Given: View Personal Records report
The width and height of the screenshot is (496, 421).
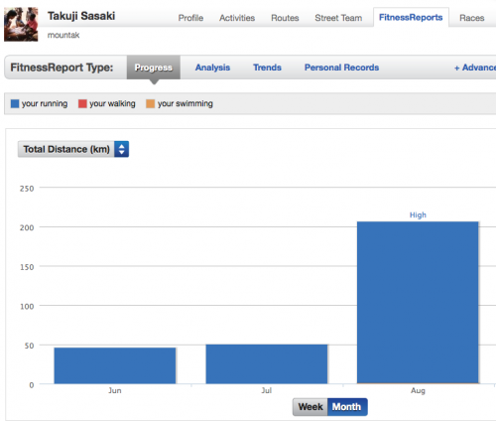Looking at the screenshot, I should click(341, 68).
